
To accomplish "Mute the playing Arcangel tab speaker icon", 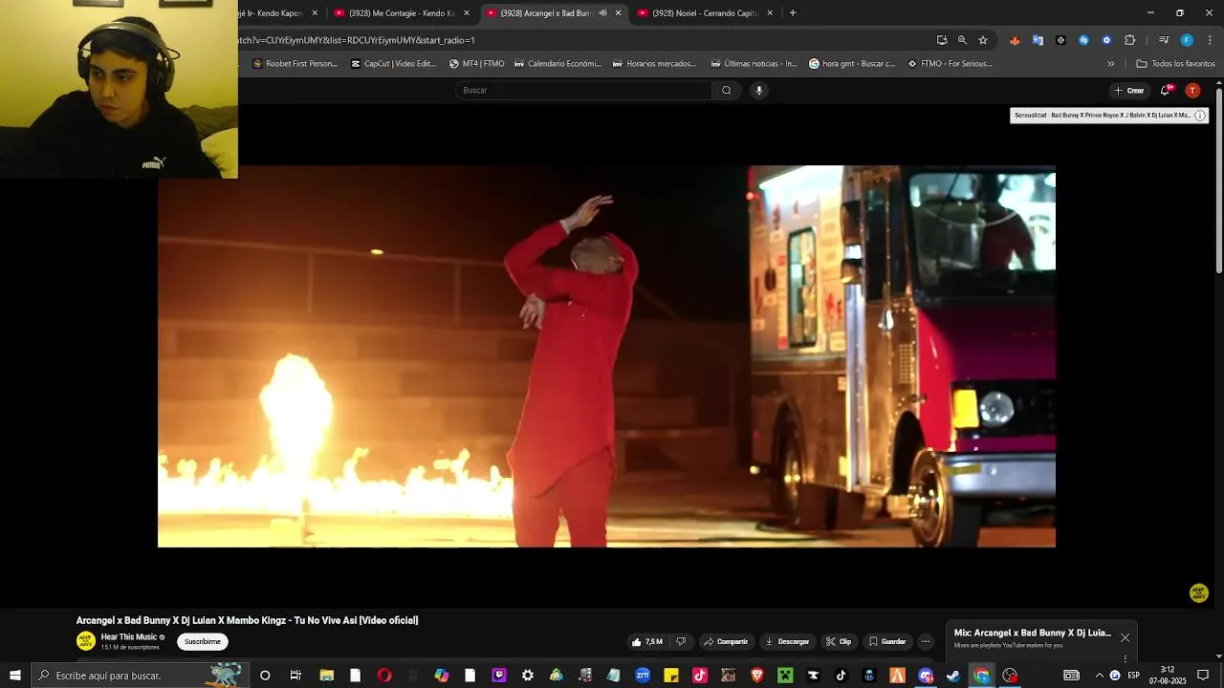I will (x=602, y=13).
